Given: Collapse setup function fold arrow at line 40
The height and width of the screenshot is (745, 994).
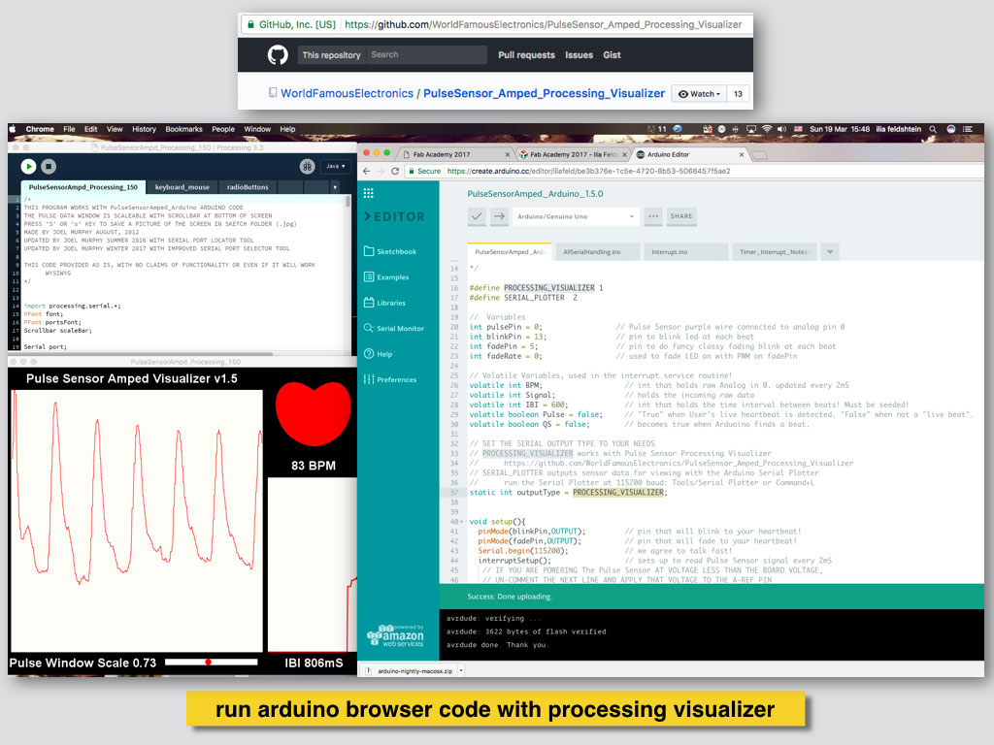Looking at the screenshot, I should click(x=462, y=522).
